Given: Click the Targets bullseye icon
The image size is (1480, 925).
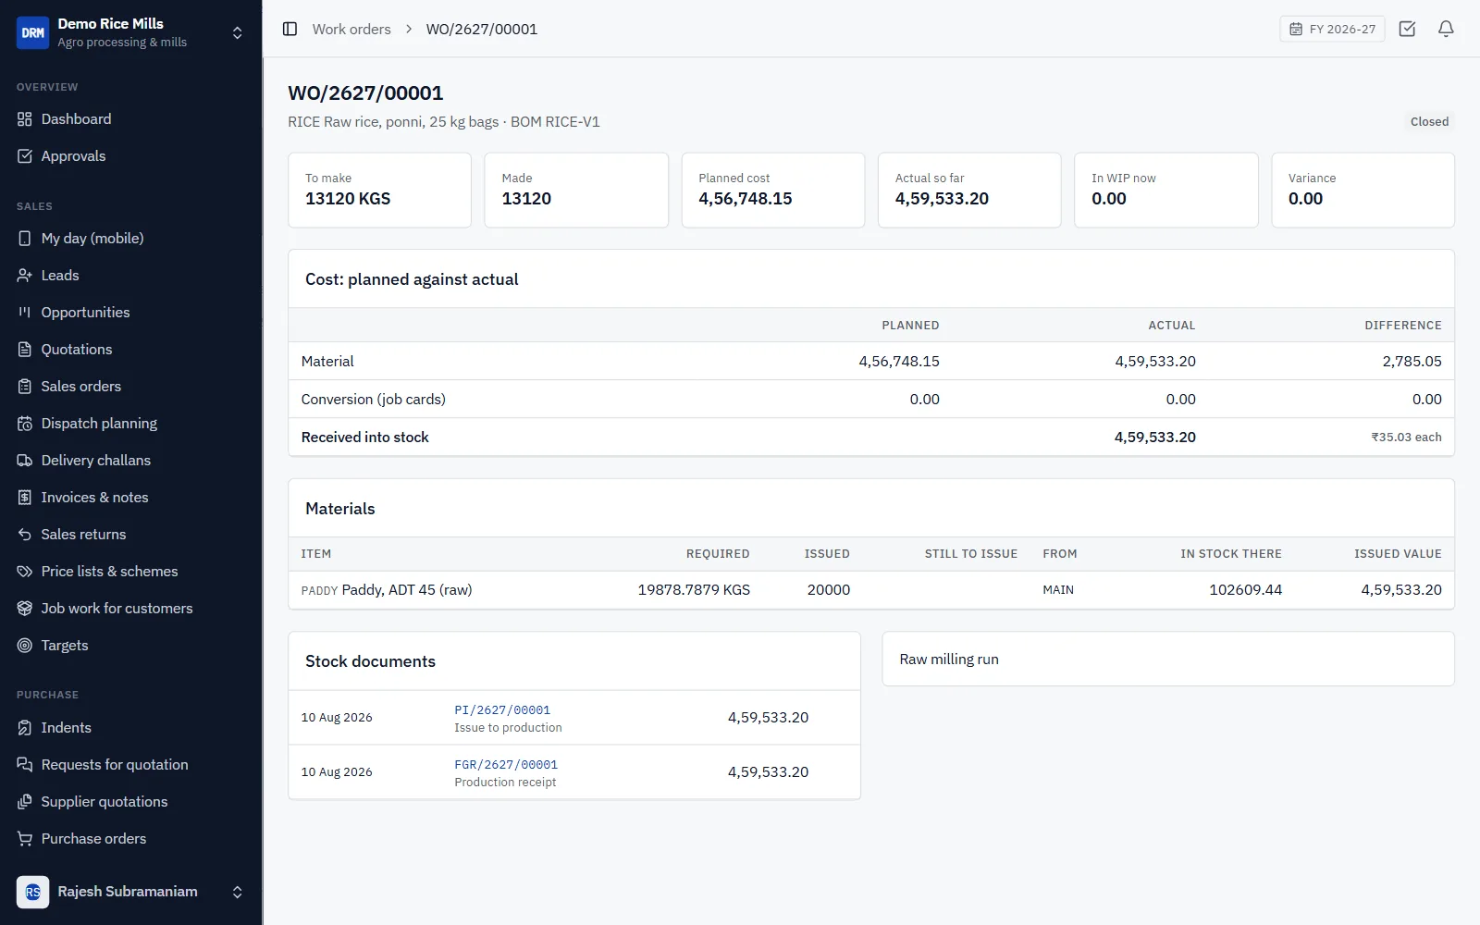Looking at the screenshot, I should pyautogui.click(x=25, y=646).
